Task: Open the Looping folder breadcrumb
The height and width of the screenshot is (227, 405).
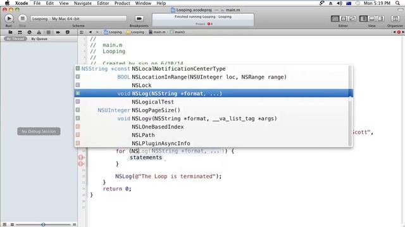Action: click(135, 32)
